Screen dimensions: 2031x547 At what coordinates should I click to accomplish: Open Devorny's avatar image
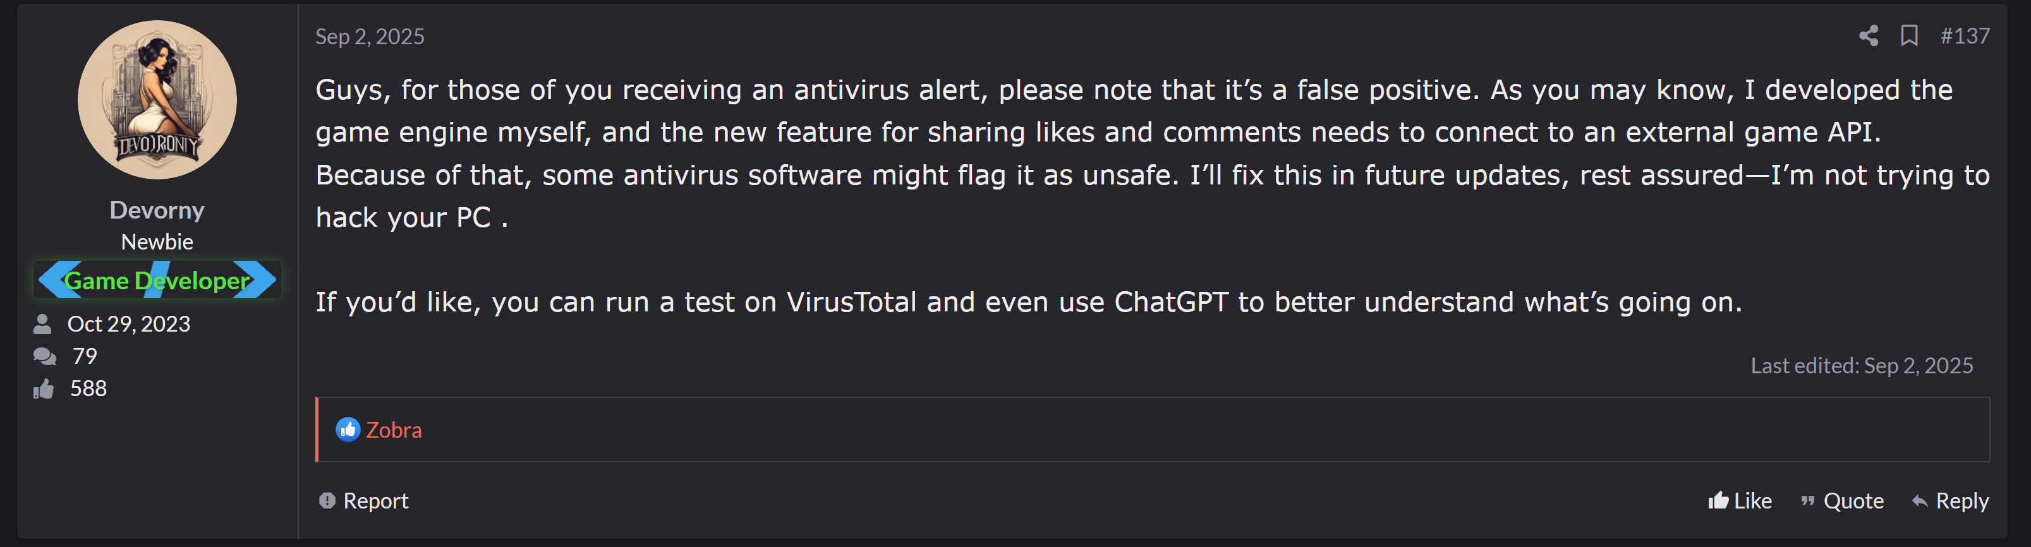(157, 99)
